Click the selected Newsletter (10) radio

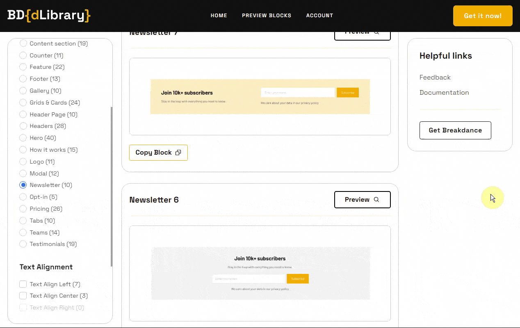pos(23,185)
